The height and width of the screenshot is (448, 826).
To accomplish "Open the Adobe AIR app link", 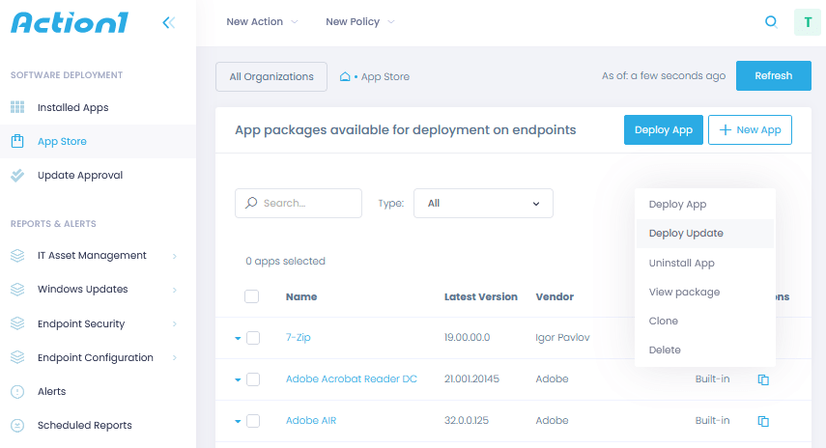I will click(310, 421).
